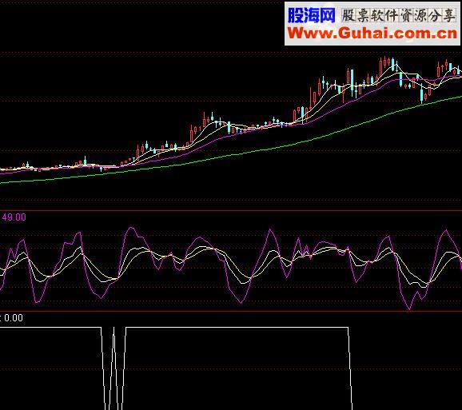Image resolution: width=462 pixels, height=410 pixels.
Task: Click the red divider above bottom signal panel
Action: pos(231,311)
